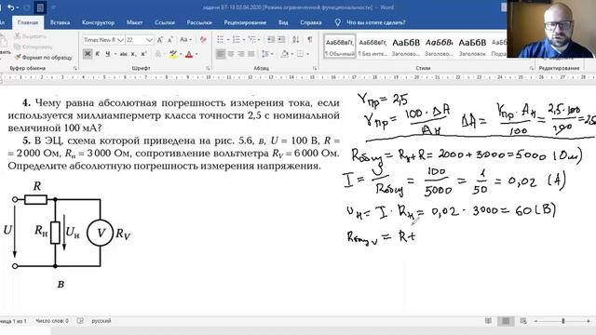Open the Макет ribbon tab
Screen dimensions: 596x335
pos(134,22)
